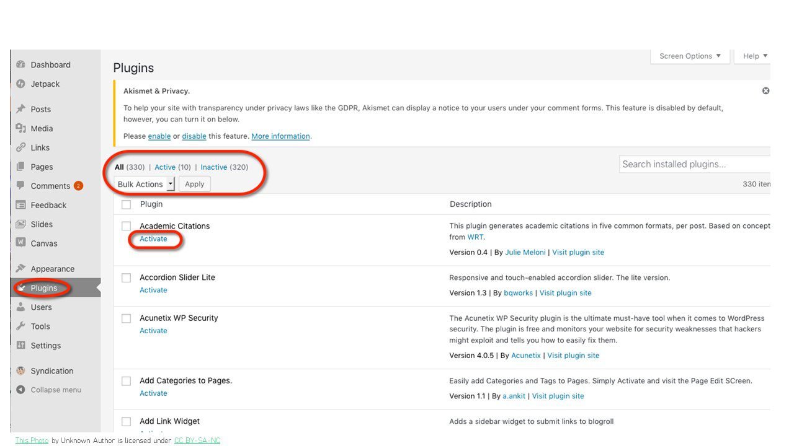Screen dimensions: 794x446
Task: Open the comments count badge
Action: 78,186
